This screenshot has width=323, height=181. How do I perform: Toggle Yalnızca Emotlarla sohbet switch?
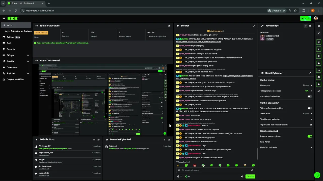(x=310, y=108)
